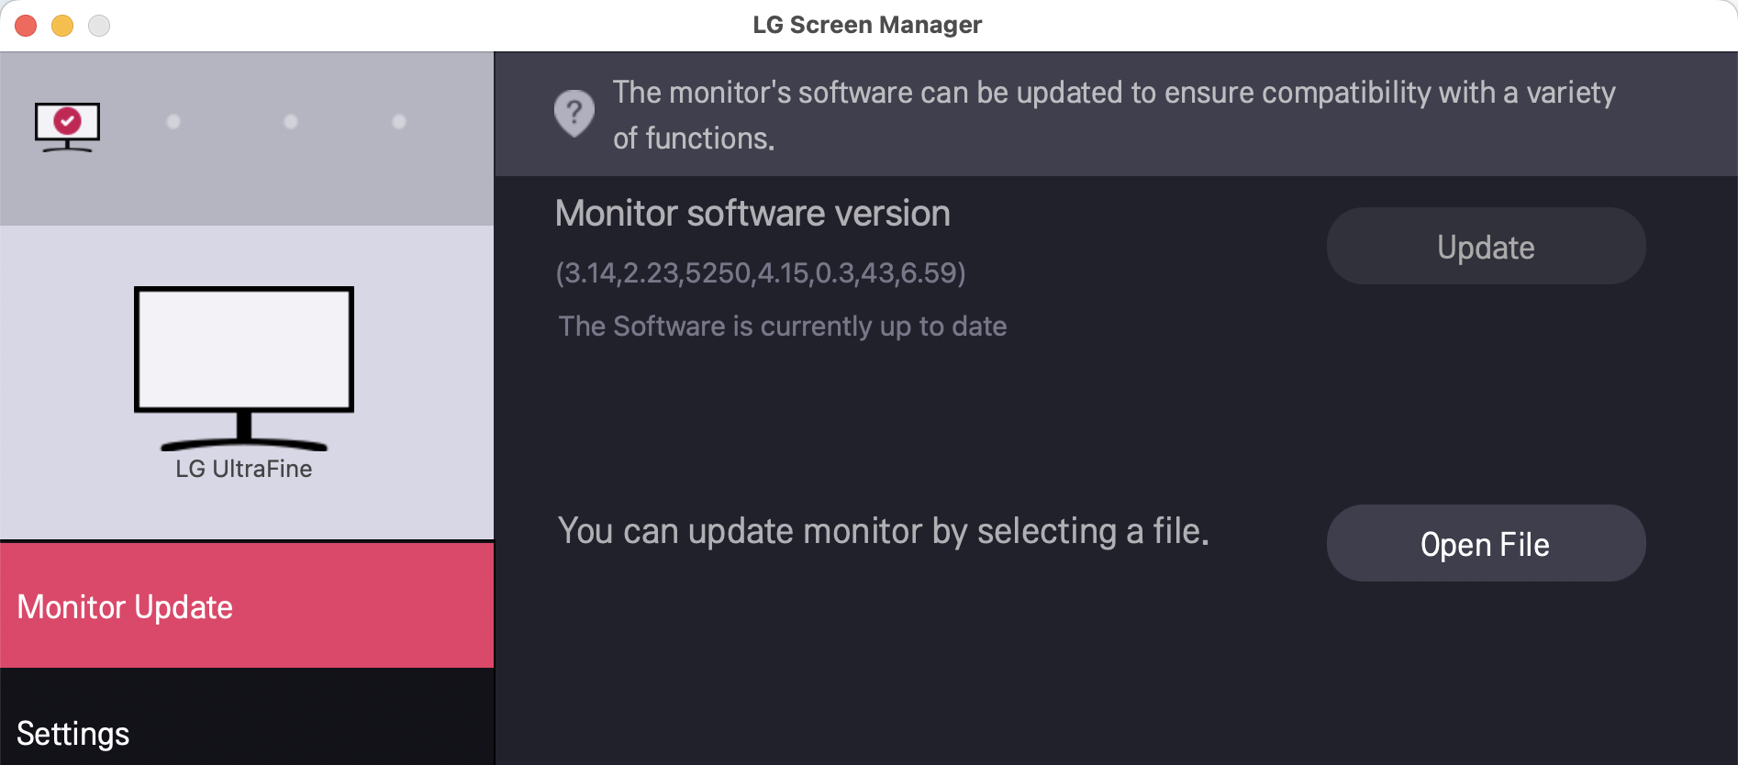Click the monitor icon with red checkmark

tap(67, 127)
